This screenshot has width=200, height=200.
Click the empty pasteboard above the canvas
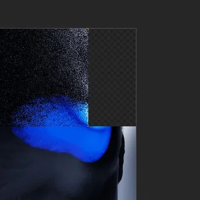tap(100, 14)
